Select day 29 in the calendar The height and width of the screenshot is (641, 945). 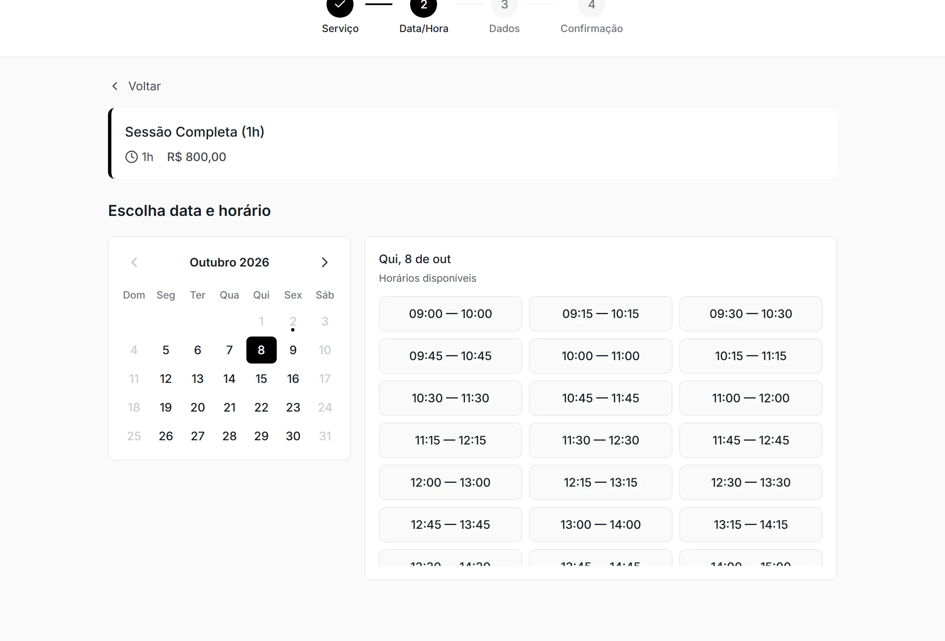(262, 436)
